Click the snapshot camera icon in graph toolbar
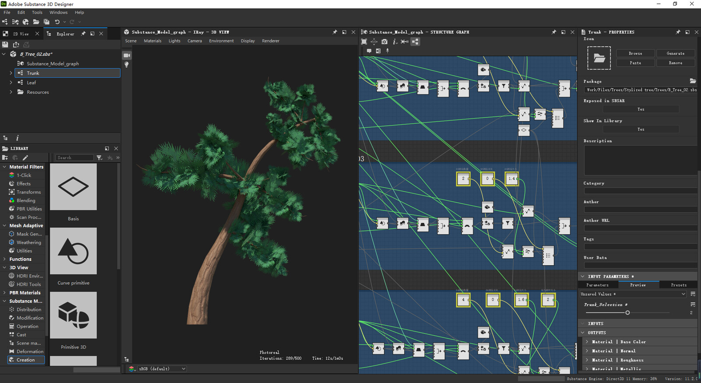 point(384,42)
